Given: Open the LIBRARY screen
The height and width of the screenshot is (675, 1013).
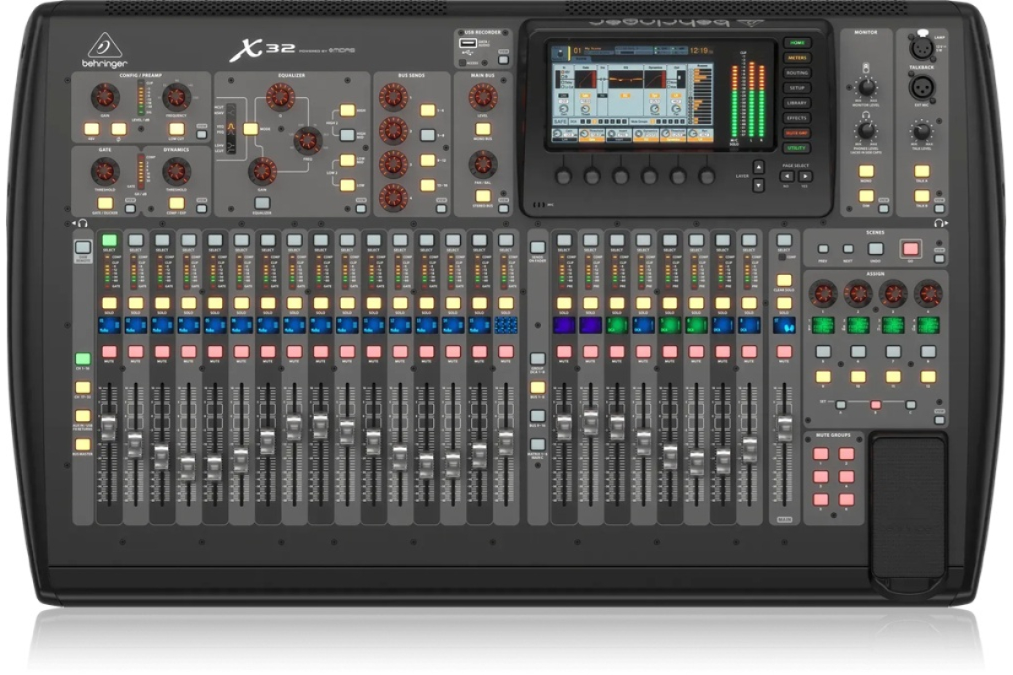Looking at the screenshot, I should tap(796, 103).
